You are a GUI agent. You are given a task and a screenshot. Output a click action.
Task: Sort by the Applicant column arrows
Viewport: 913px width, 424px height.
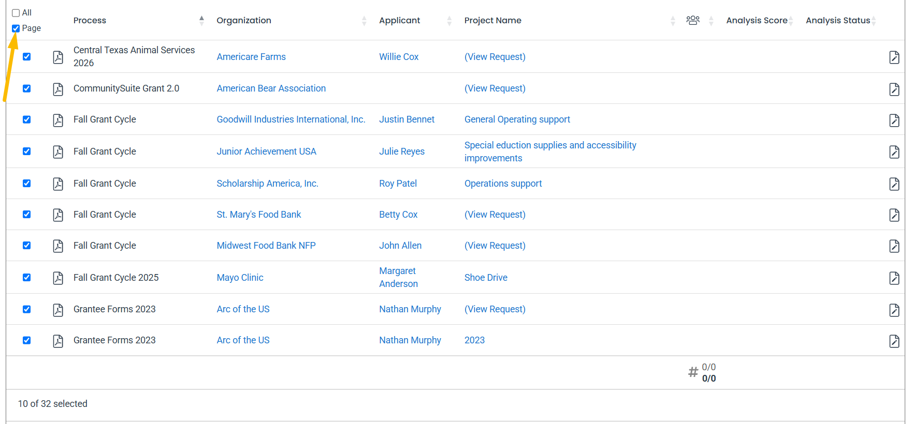tap(450, 21)
